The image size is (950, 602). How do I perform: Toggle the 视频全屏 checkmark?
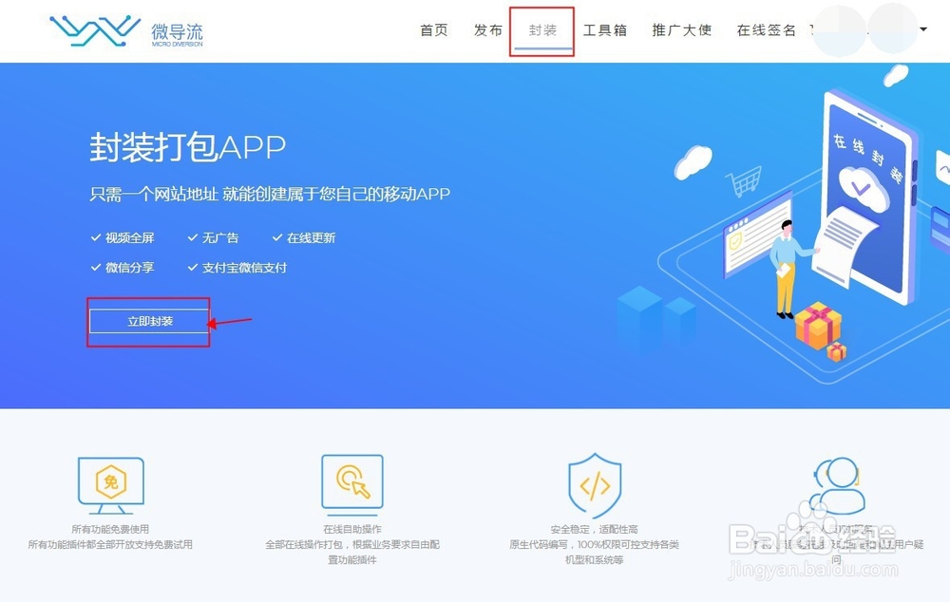click(x=96, y=237)
